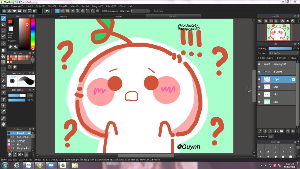Select the Eraser tool
300x169 pixels.
3,25
